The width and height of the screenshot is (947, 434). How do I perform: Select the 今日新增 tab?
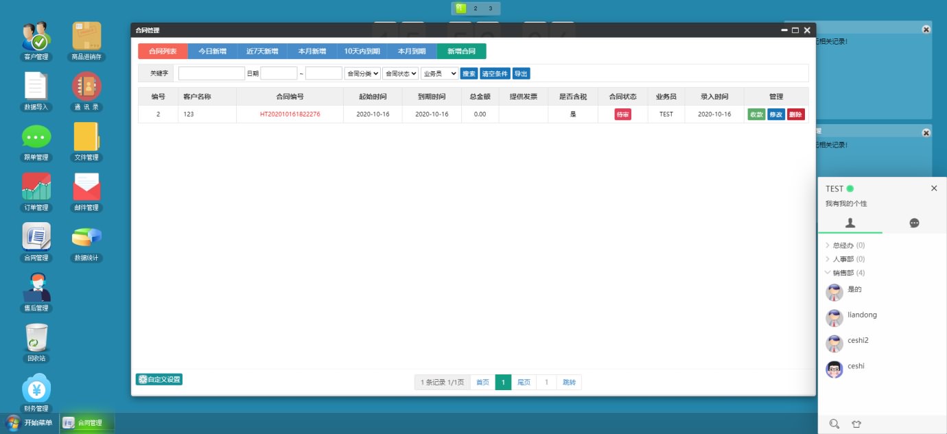[212, 51]
